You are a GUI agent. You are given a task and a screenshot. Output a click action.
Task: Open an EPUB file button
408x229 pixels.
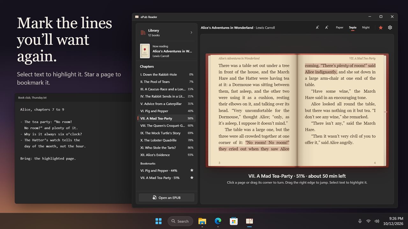tap(166, 198)
